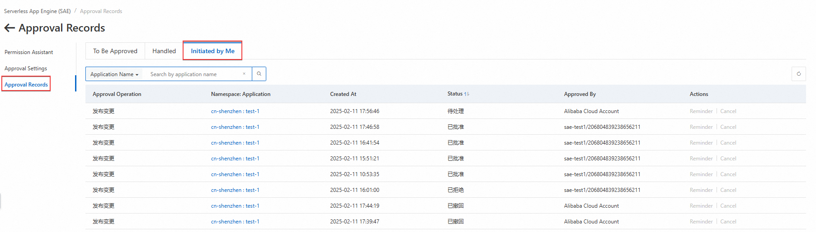
Task: Open test-1 link in the 16:01:00 row
Action: [x=235, y=190]
